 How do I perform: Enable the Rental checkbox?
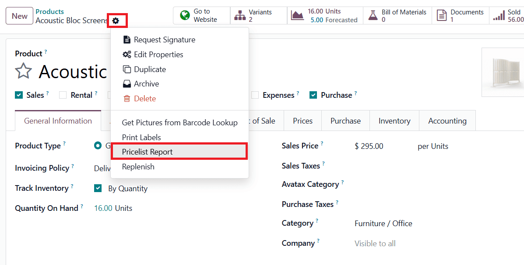[62, 95]
